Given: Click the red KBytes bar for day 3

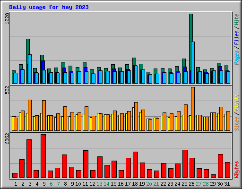Looking at the screenshot, I should point(29,158).
